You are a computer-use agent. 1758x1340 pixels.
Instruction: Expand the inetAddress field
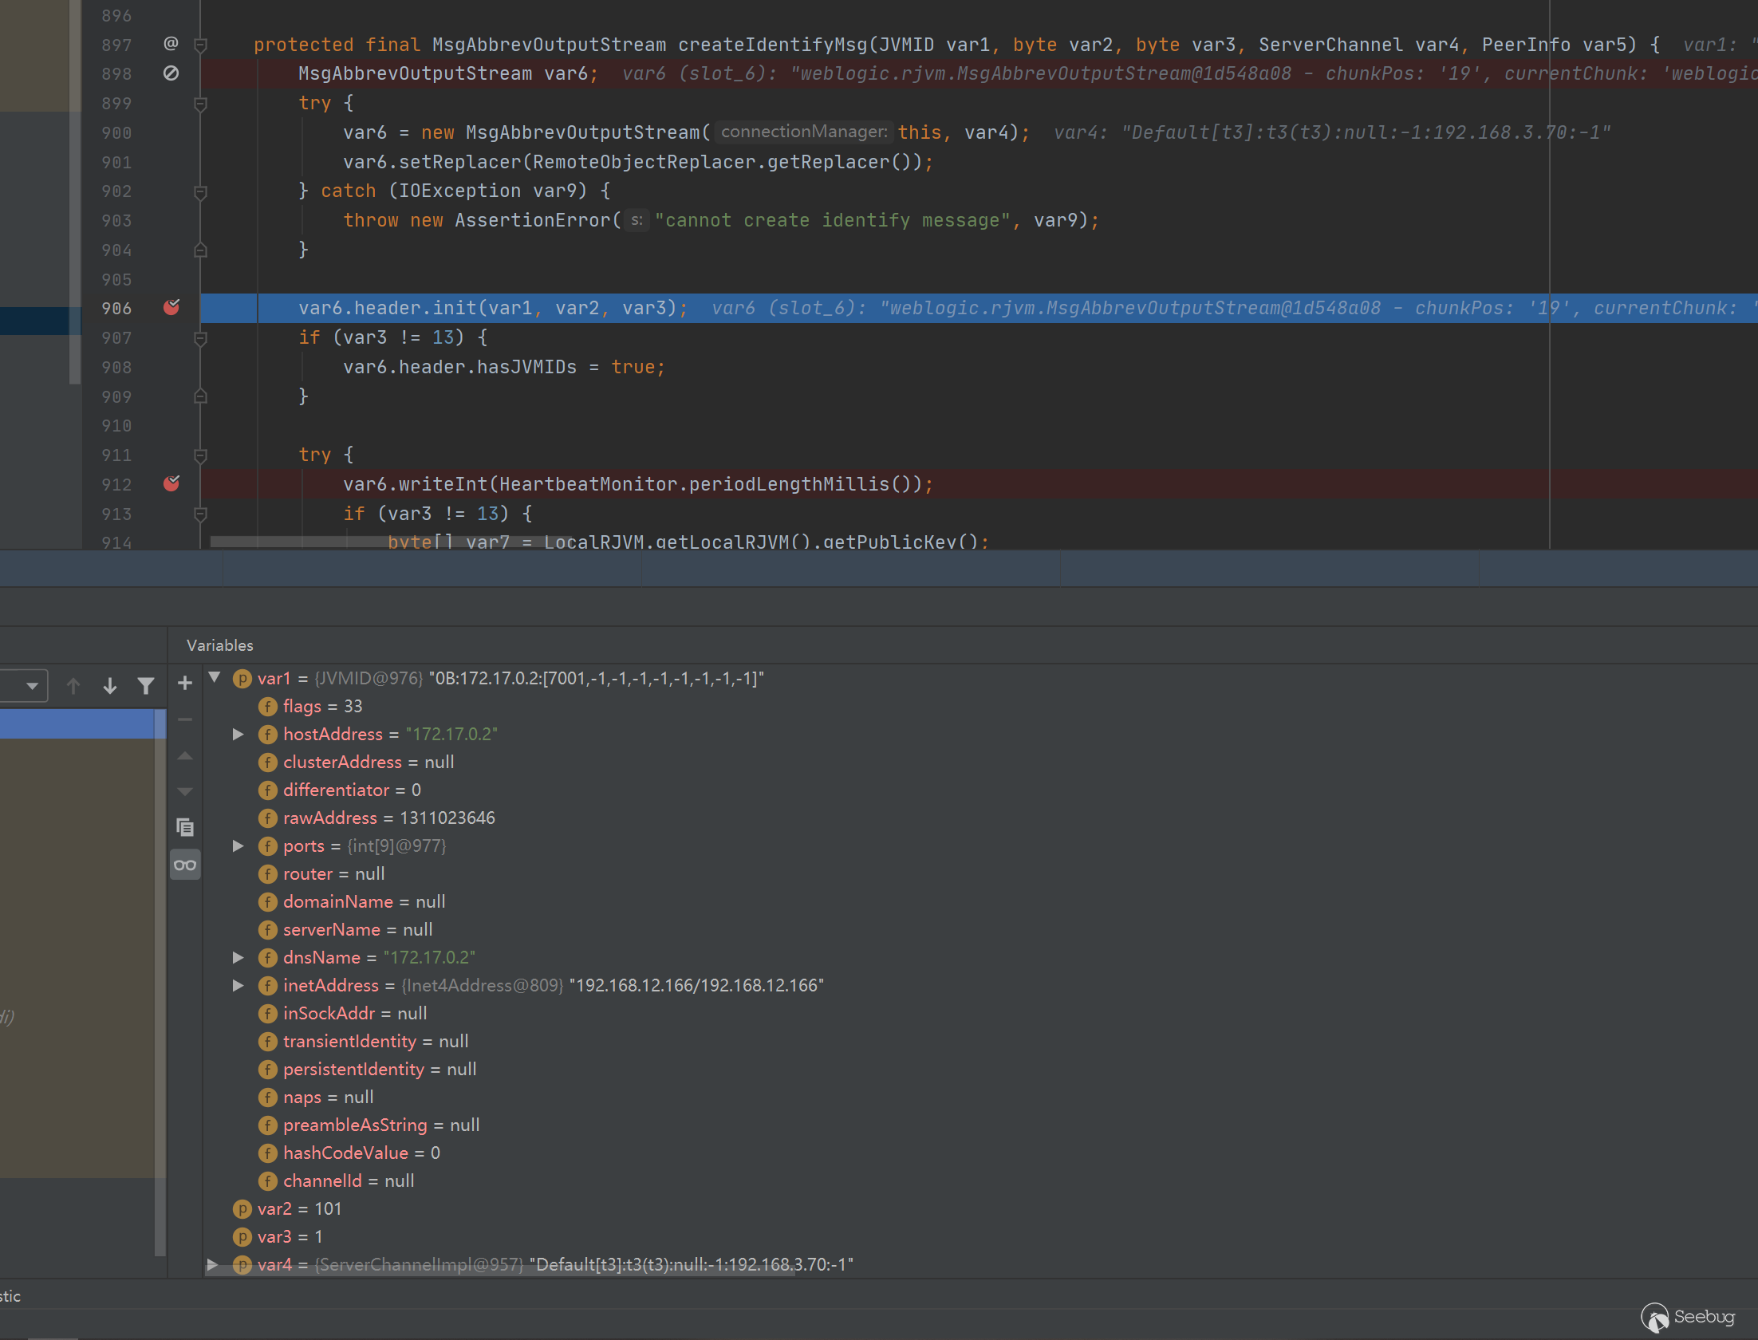pyautogui.click(x=238, y=986)
